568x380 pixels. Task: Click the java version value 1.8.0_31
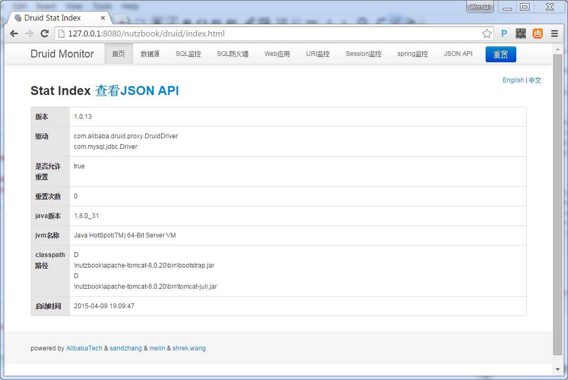click(86, 216)
